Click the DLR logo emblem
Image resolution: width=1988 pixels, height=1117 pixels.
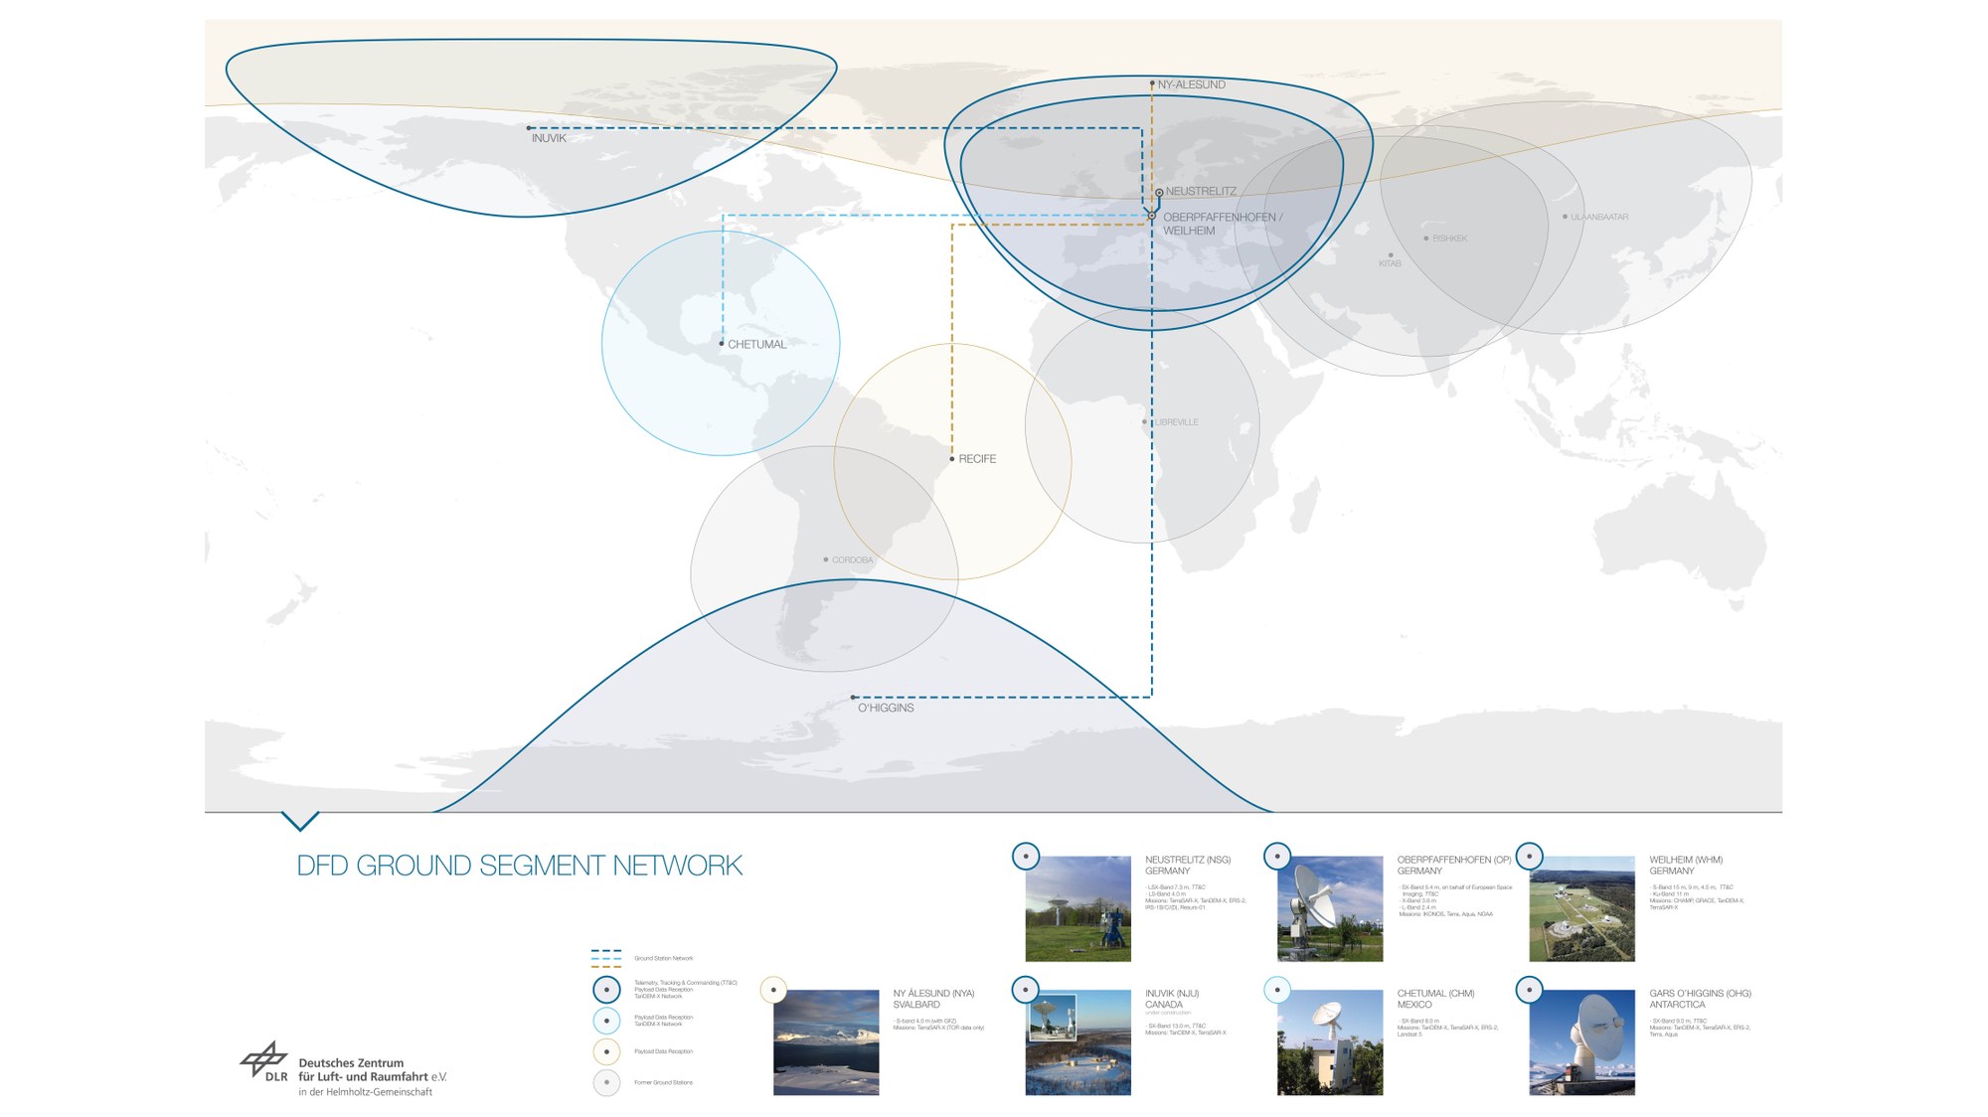tap(264, 1061)
